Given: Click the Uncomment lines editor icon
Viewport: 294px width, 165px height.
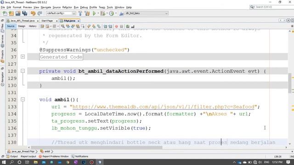Looking at the screenshot, I should click(133, 27).
